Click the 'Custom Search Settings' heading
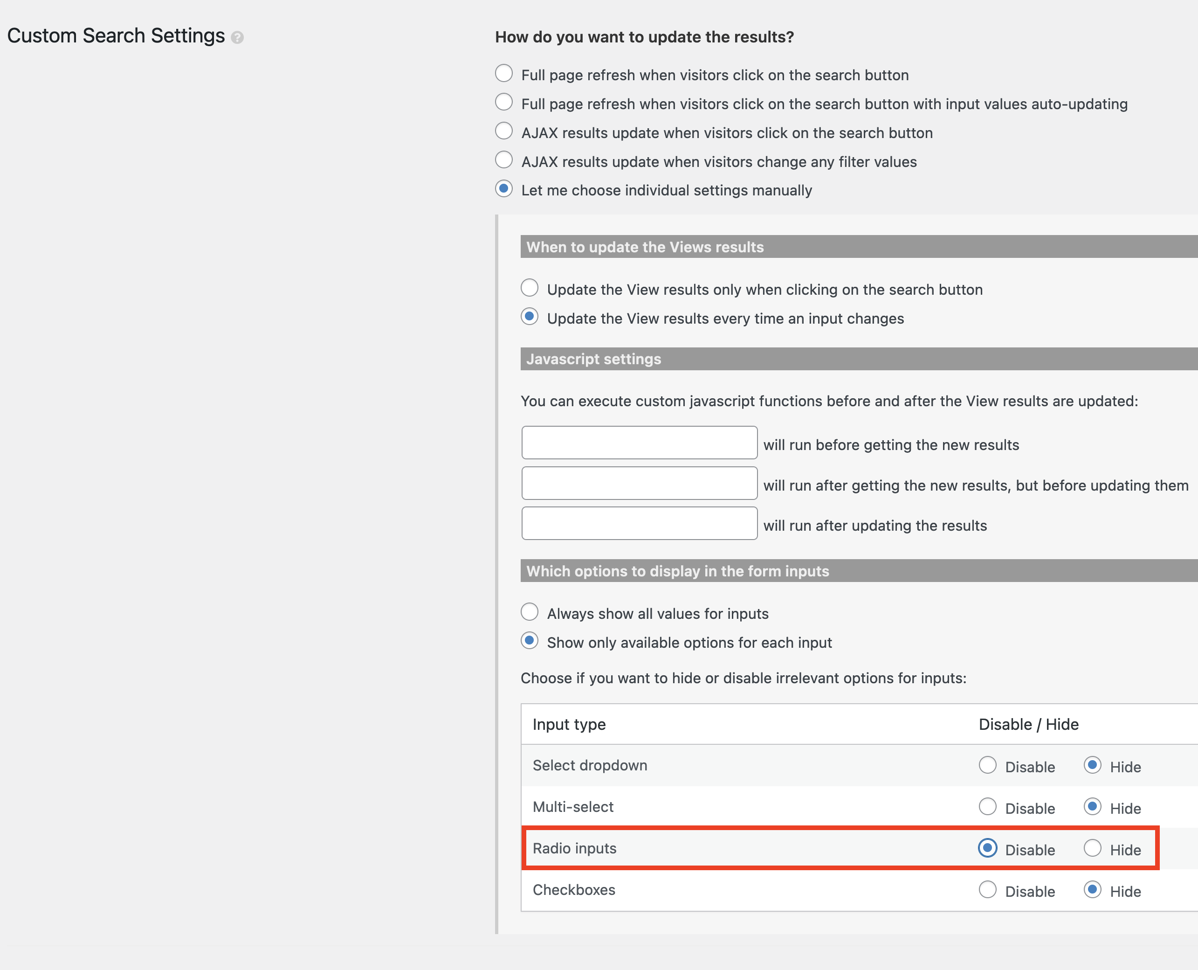The height and width of the screenshot is (970, 1198). coord(116,36)
